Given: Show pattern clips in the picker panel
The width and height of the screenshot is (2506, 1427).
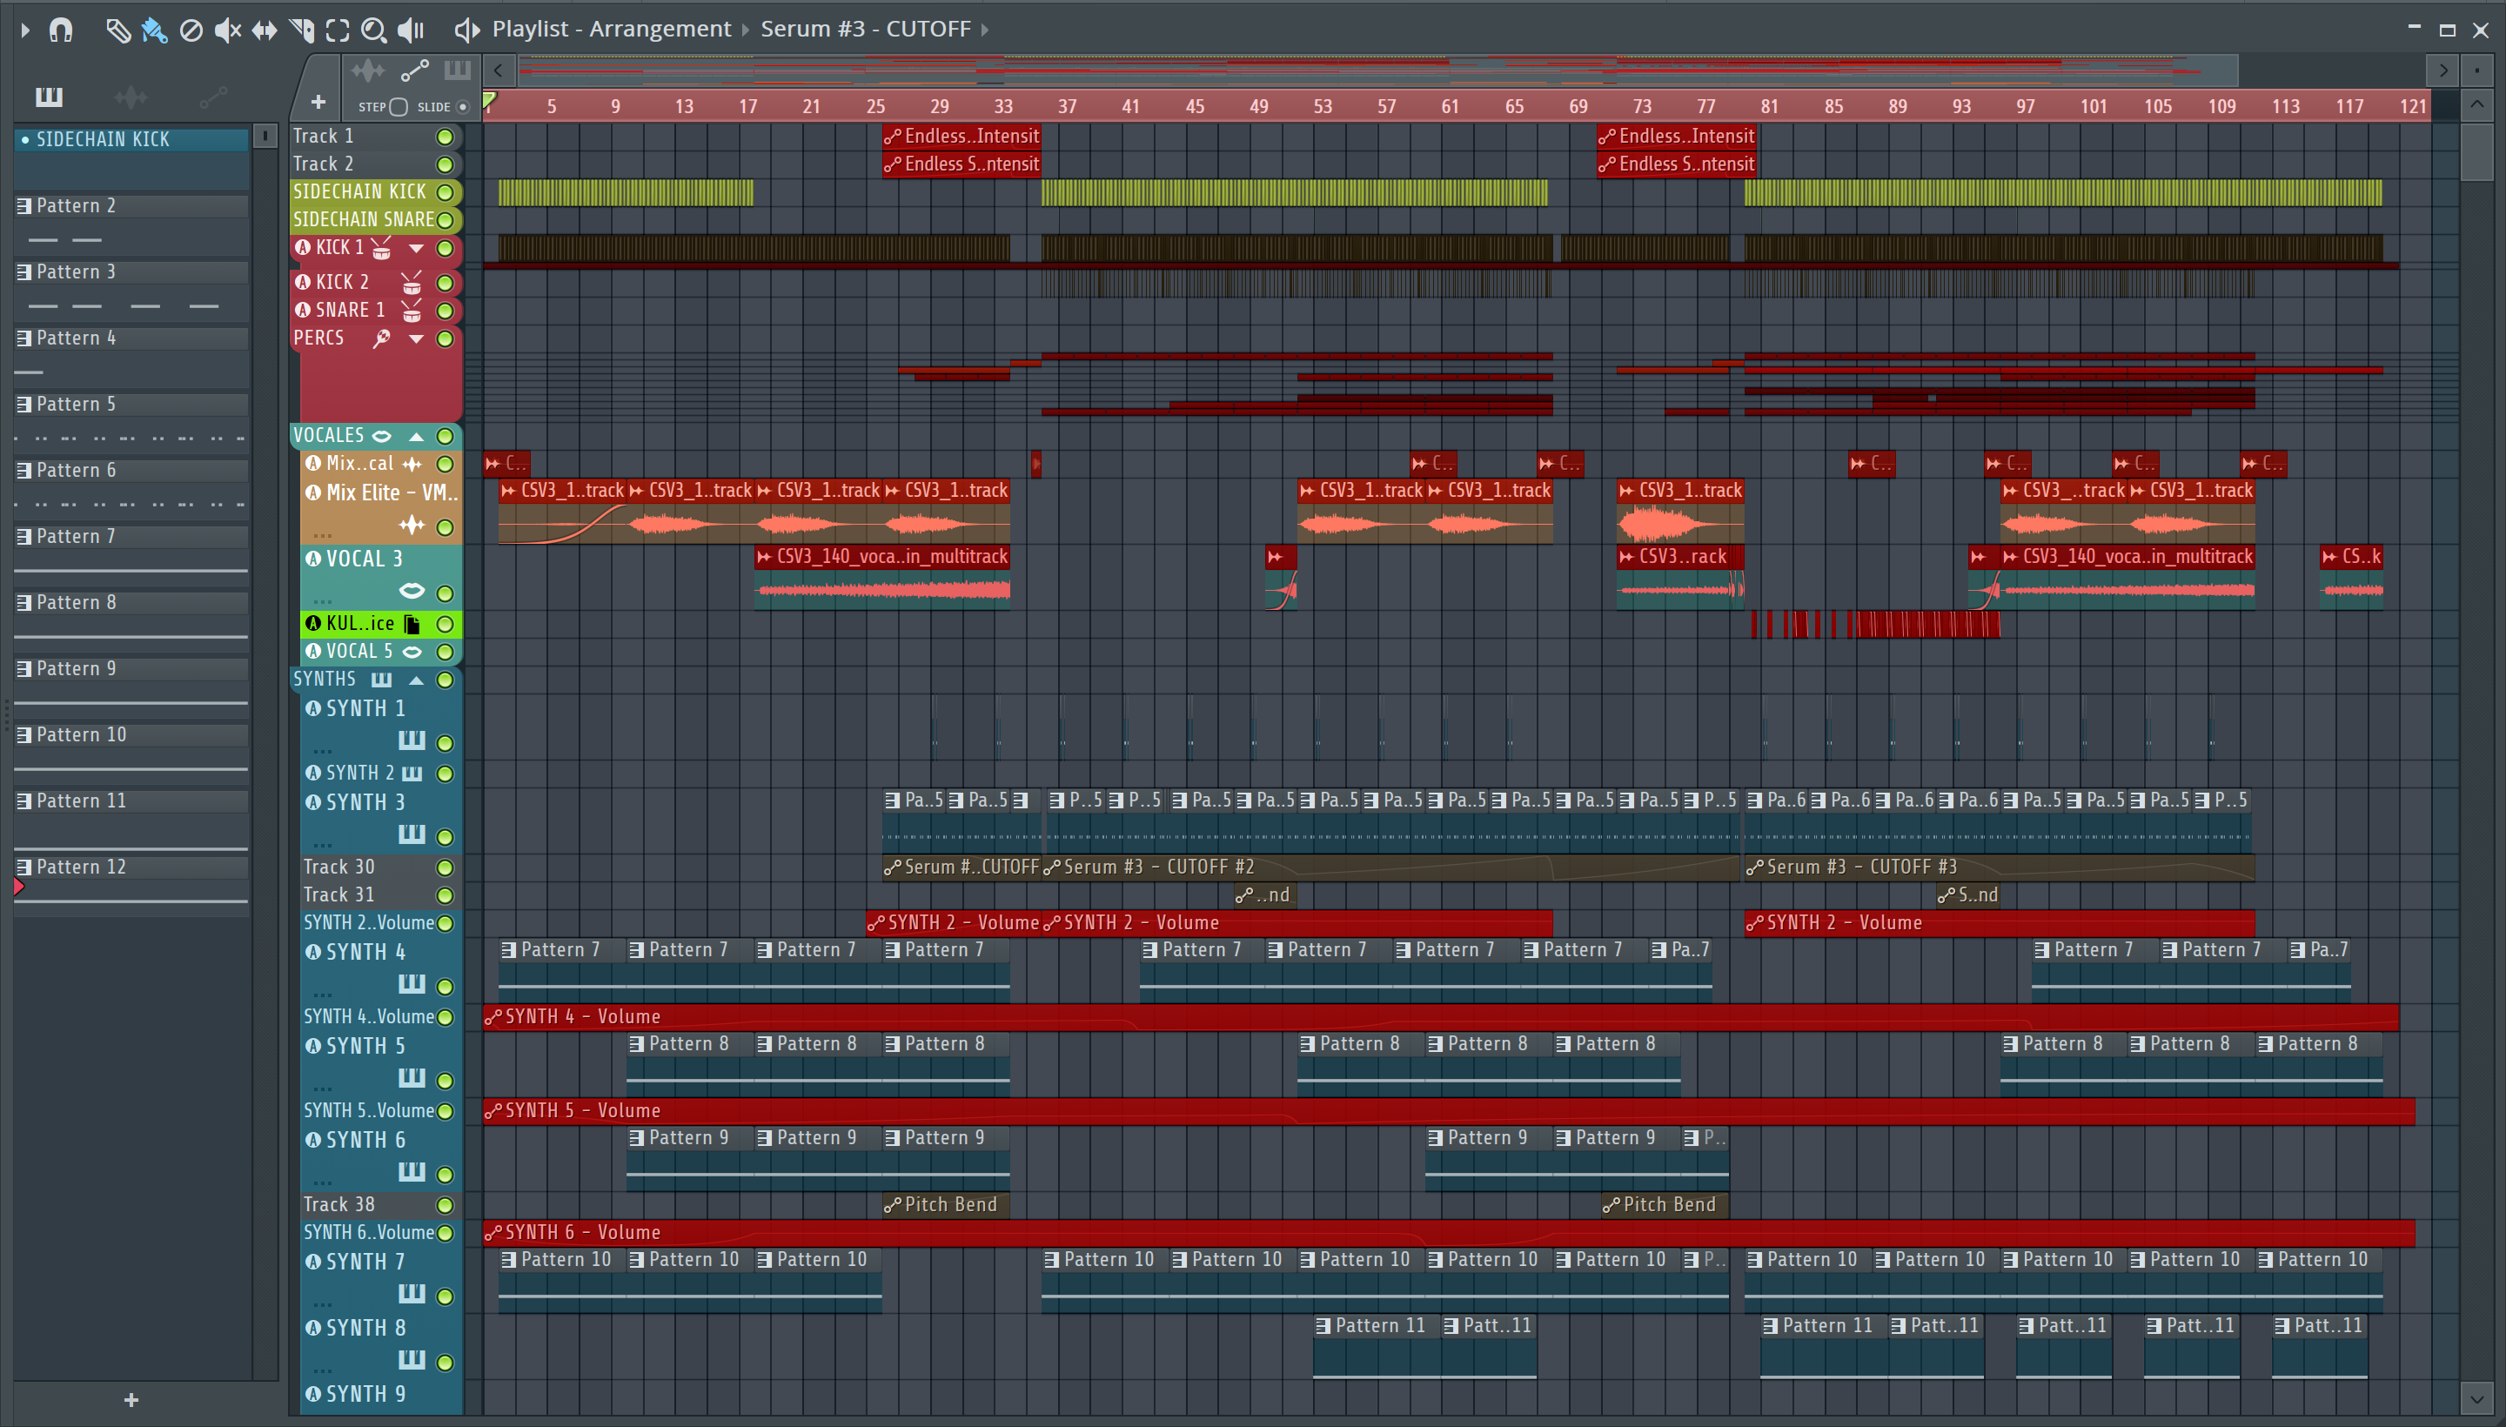Looking at the screenshot, I should 49,97.
